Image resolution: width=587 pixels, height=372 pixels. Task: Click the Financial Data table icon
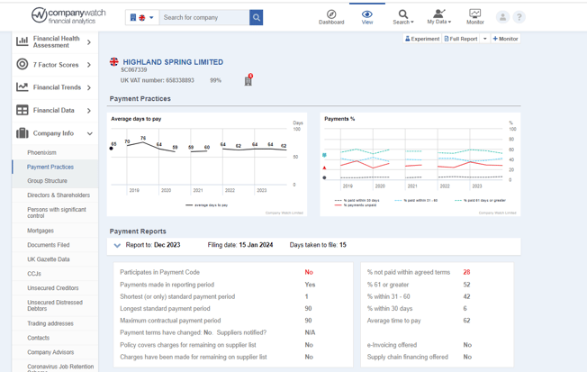pyautogui.click(x=23, y=110)
